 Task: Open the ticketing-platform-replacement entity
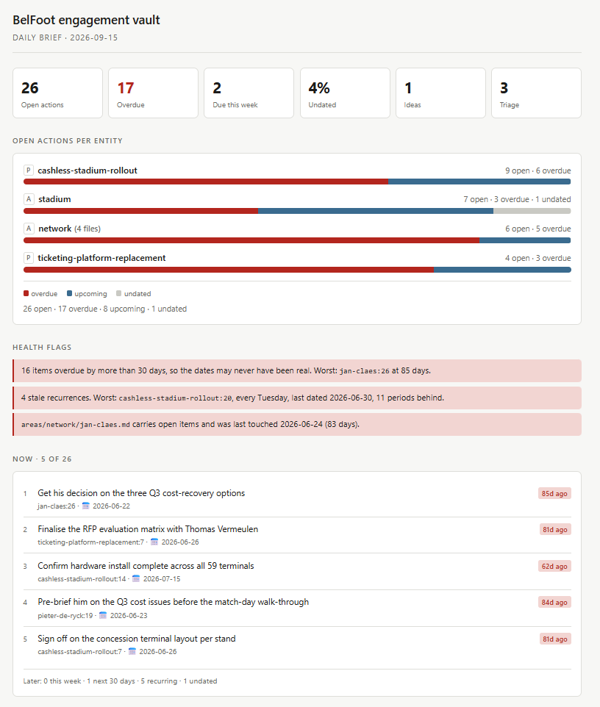point(101,258)
